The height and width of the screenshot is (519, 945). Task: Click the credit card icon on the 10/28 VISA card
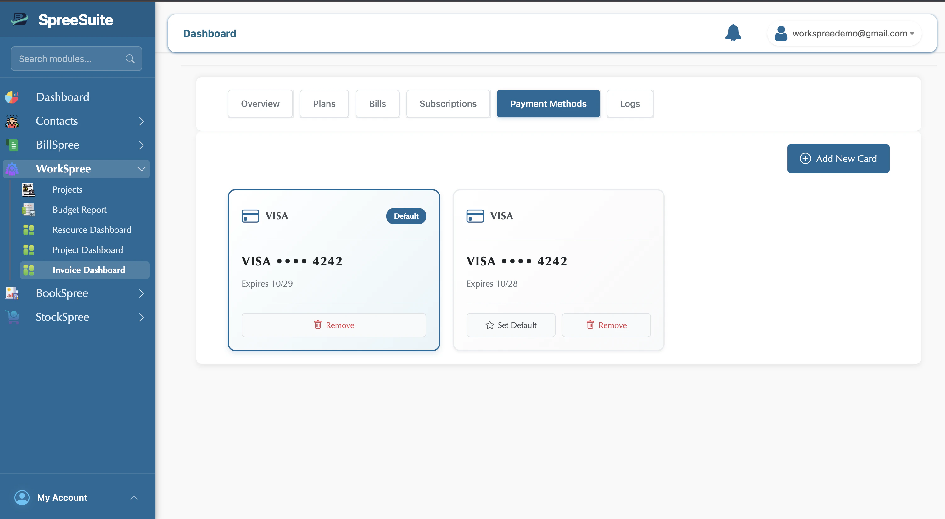(x=475, y=216)
